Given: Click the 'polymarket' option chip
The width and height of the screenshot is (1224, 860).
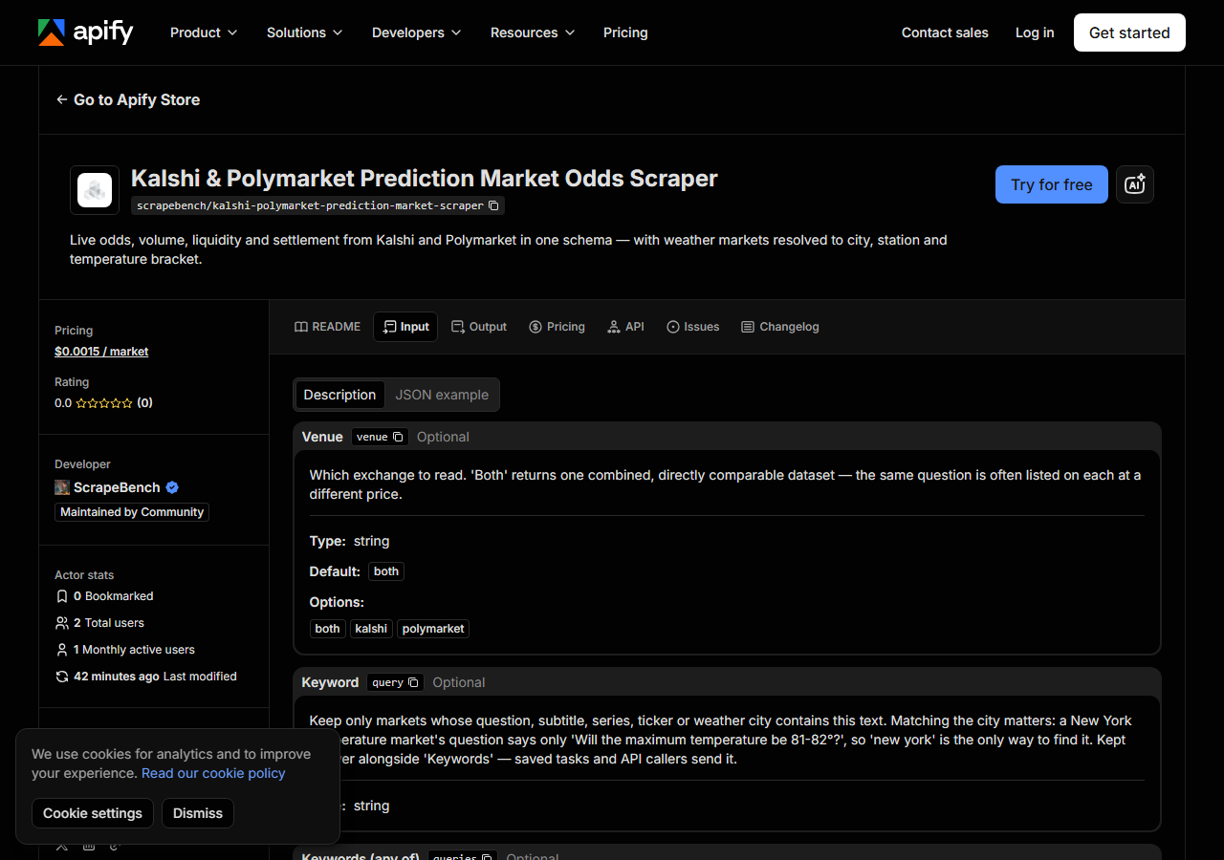Looking at the screenshot, I should pyautogui.click(x=433, y=629).
